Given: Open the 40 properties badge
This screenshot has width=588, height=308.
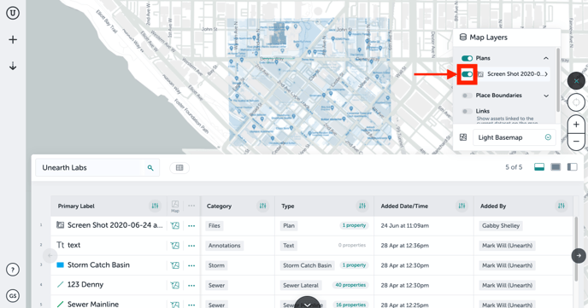Looking at the screenshot, I should [350, 285].
